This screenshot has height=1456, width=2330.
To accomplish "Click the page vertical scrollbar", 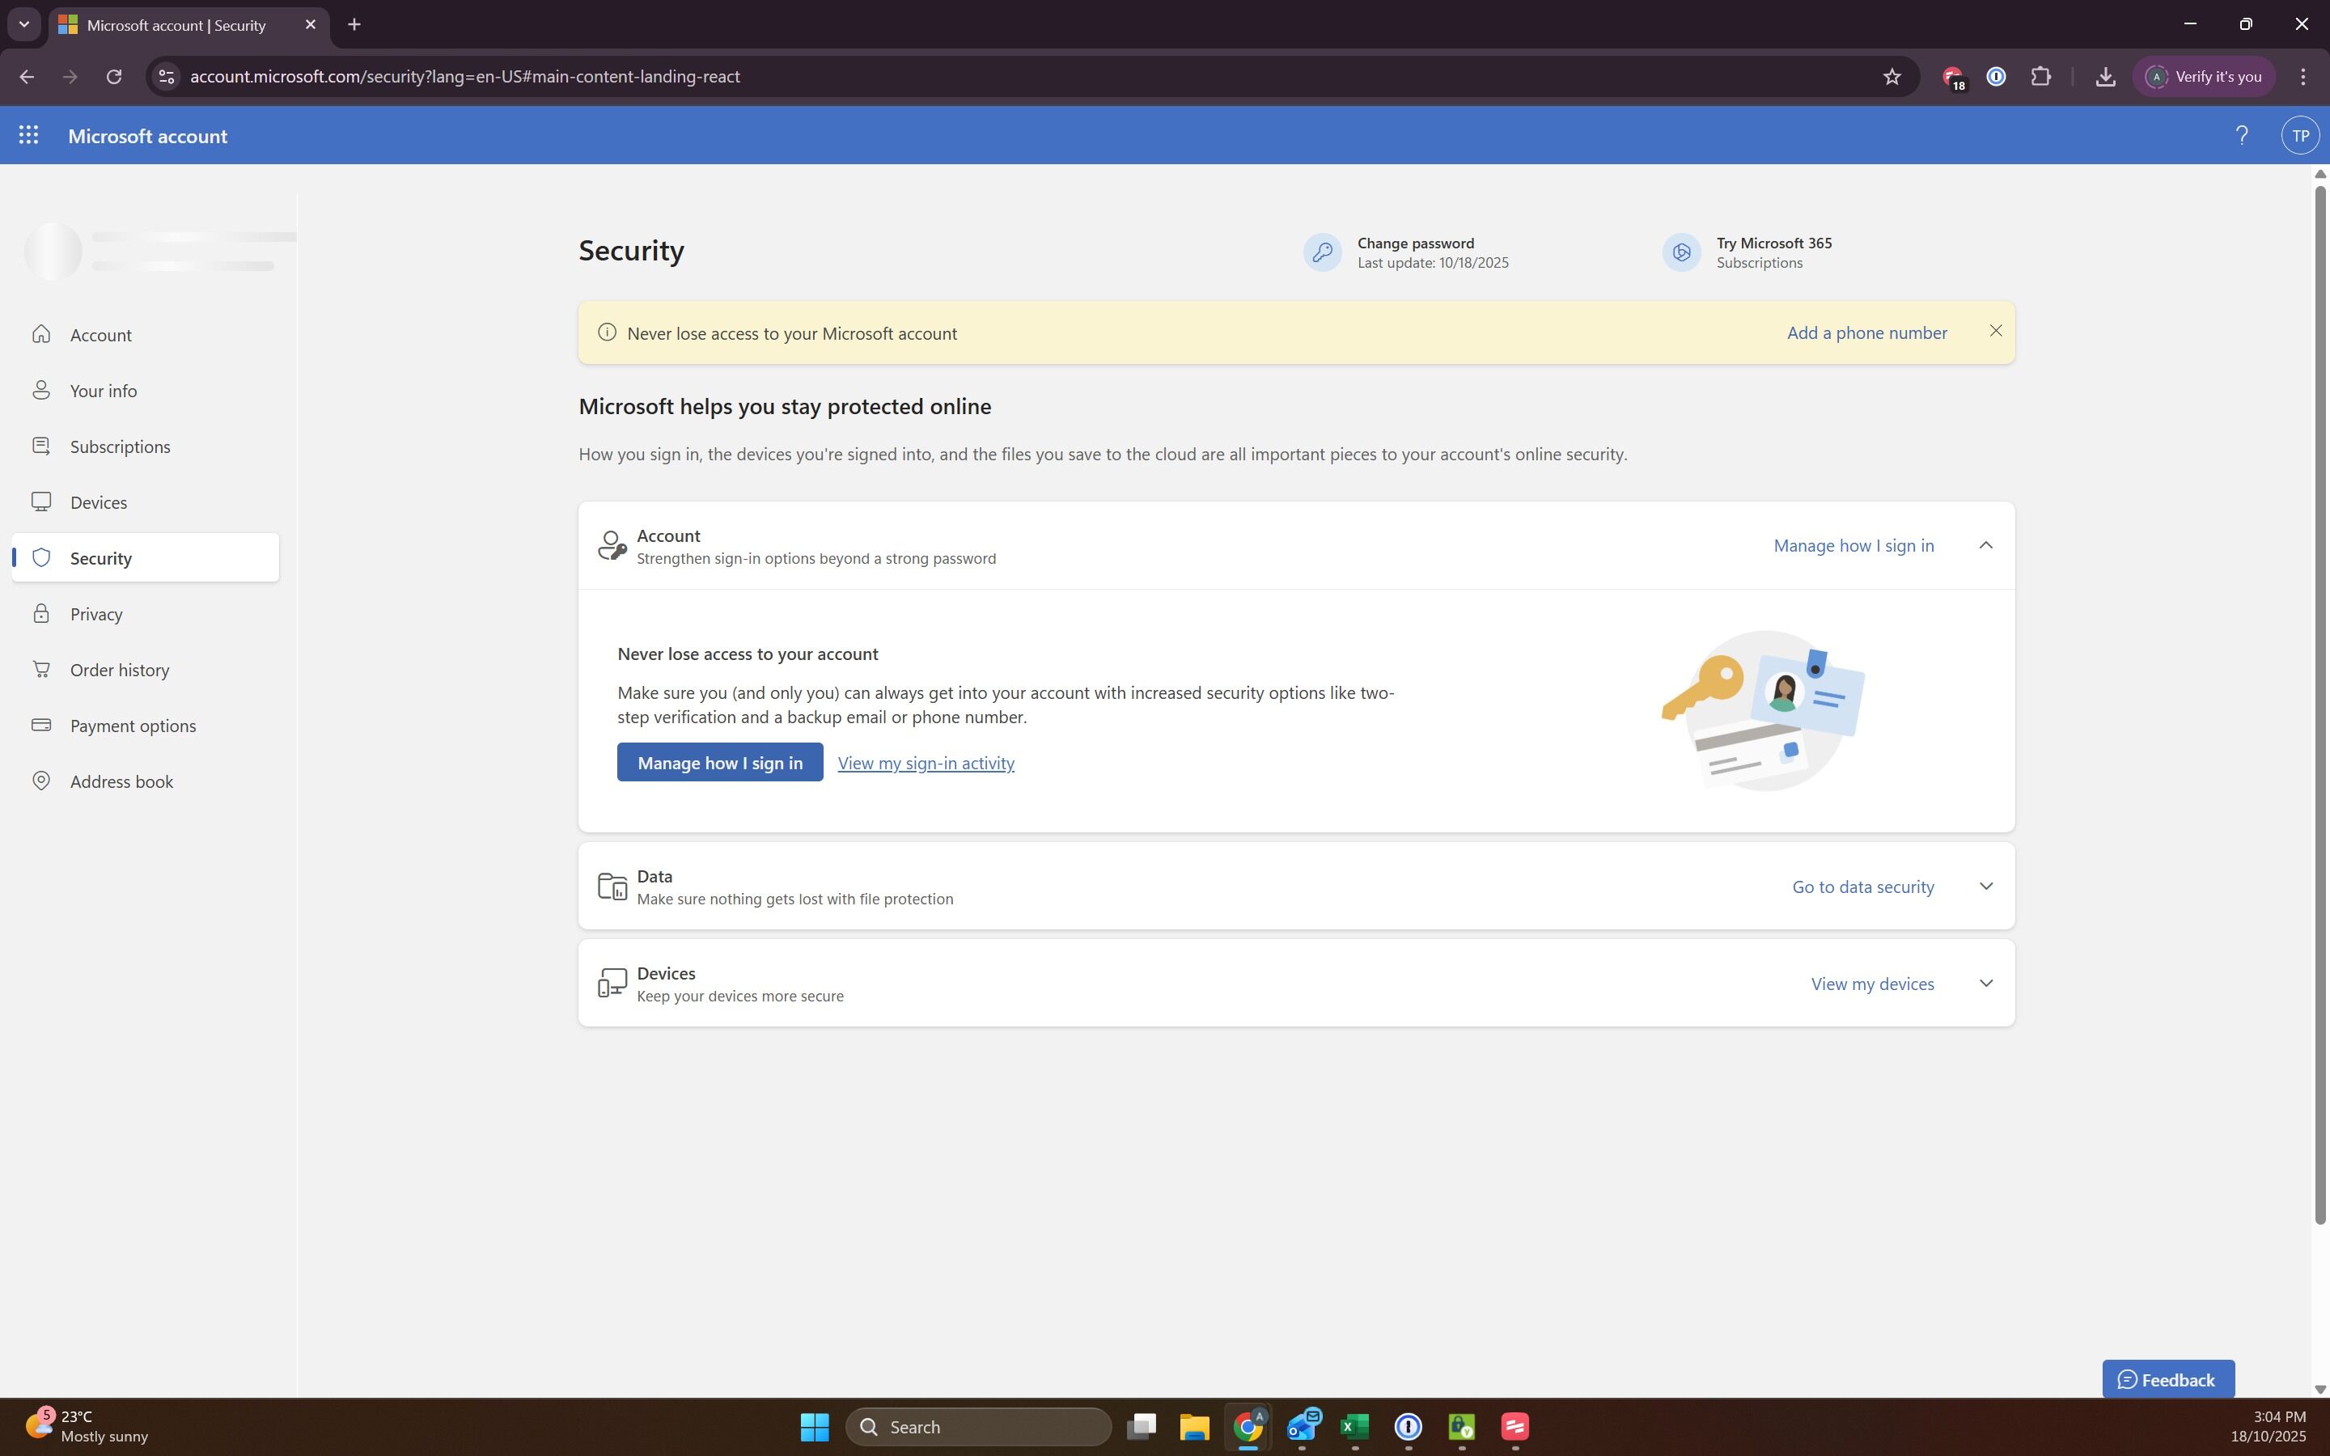I will [x=2319, y=703].
